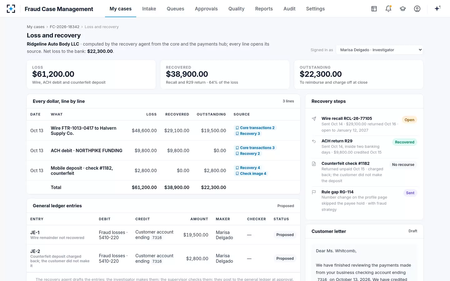
Task: Open the Quality tab
Action: coord(236,9)
